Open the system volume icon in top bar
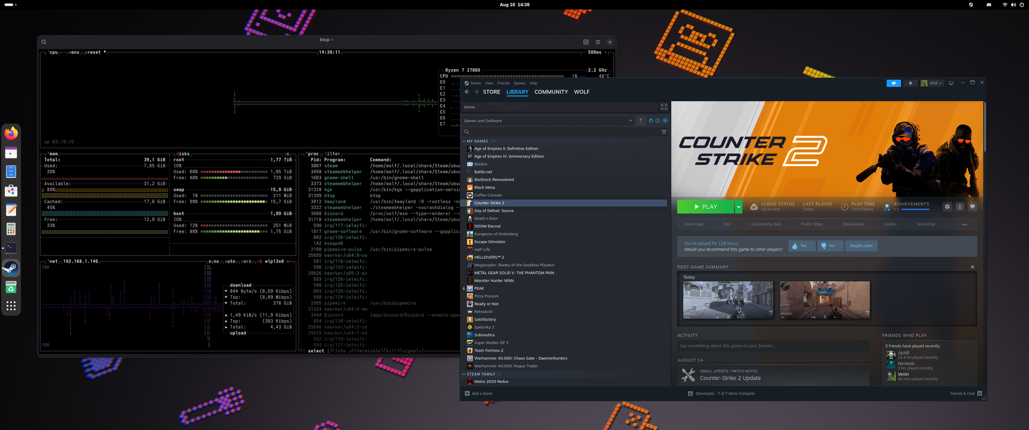This screenshot has width=1029, height=430. pyautogui.click(x=1013, y=5)
